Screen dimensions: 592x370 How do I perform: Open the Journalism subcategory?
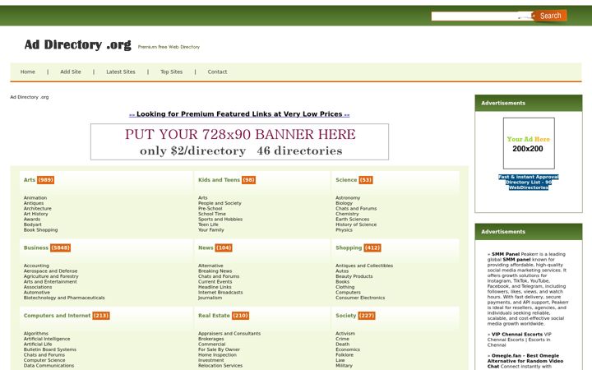[x=210, y=298]
